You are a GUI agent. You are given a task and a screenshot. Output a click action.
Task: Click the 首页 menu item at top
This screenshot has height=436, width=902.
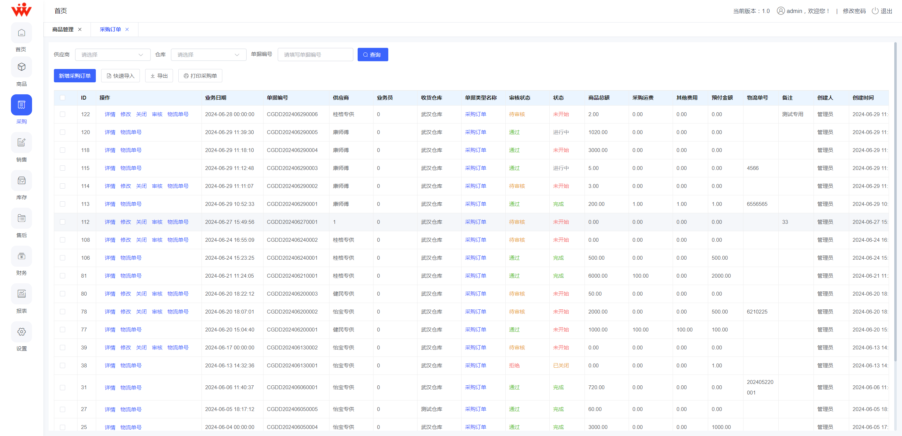tap(61, 11)
